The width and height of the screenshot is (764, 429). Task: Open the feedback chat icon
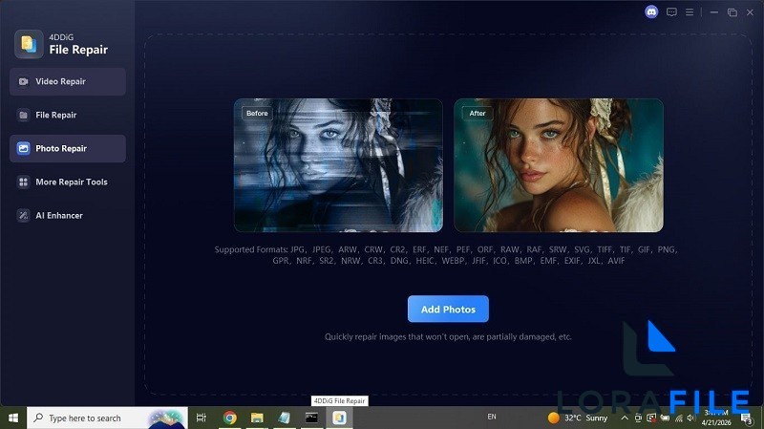(671, 12)
